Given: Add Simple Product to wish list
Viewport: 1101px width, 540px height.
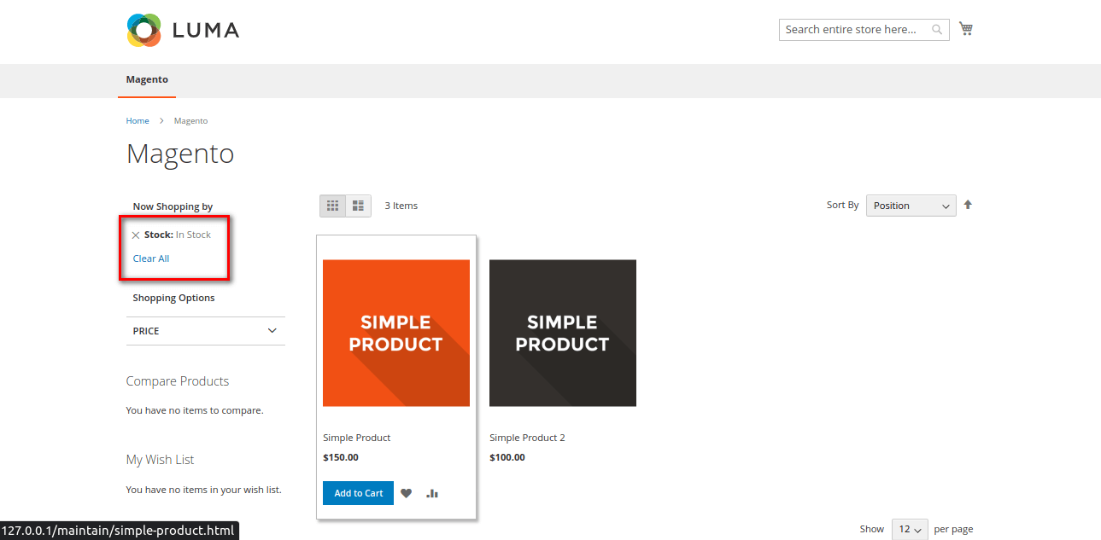Looking at the screenshot, I should [407, 493].
